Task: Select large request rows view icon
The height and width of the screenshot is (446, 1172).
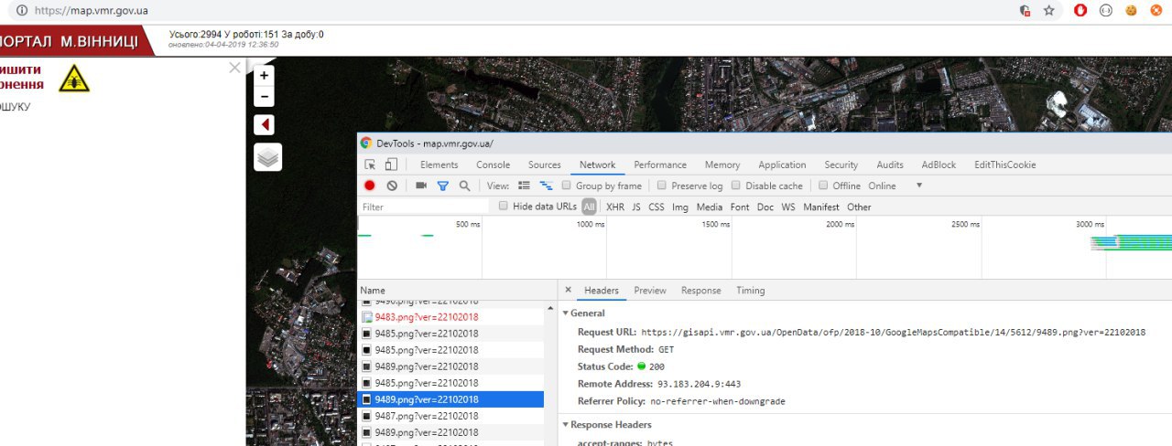Action: [525, 186]
